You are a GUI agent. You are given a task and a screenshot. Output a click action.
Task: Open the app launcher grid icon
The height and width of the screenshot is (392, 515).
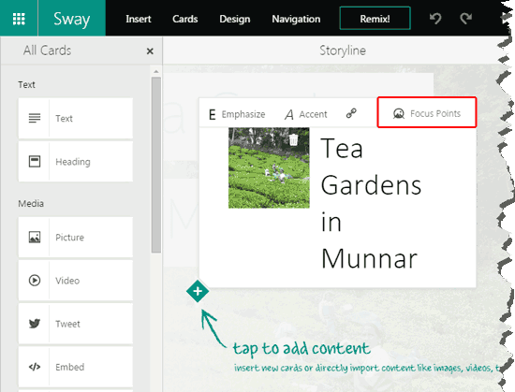[19, 19]
